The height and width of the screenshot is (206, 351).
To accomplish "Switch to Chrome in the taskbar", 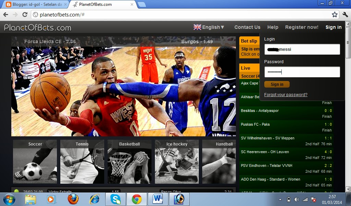I will [x=136, y=199].
